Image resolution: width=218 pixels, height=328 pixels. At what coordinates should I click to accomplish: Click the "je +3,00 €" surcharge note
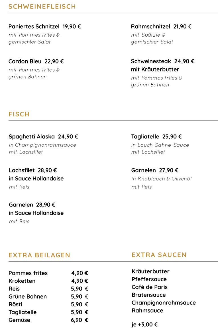[x=144, y=325]
